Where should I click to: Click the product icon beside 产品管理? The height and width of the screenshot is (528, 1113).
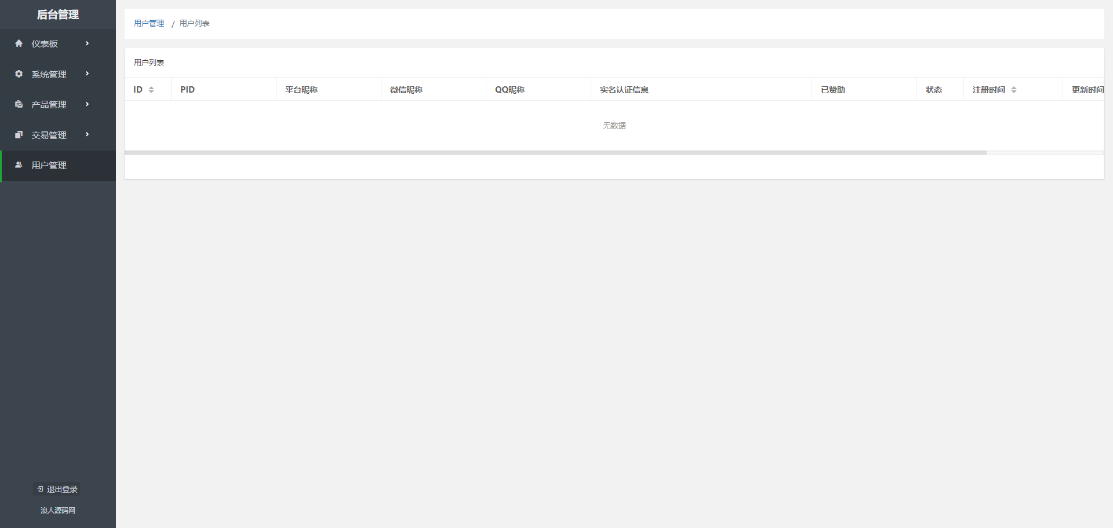(19, 104)
